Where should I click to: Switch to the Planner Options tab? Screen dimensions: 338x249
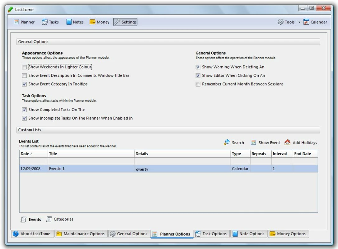pos(172,234)
